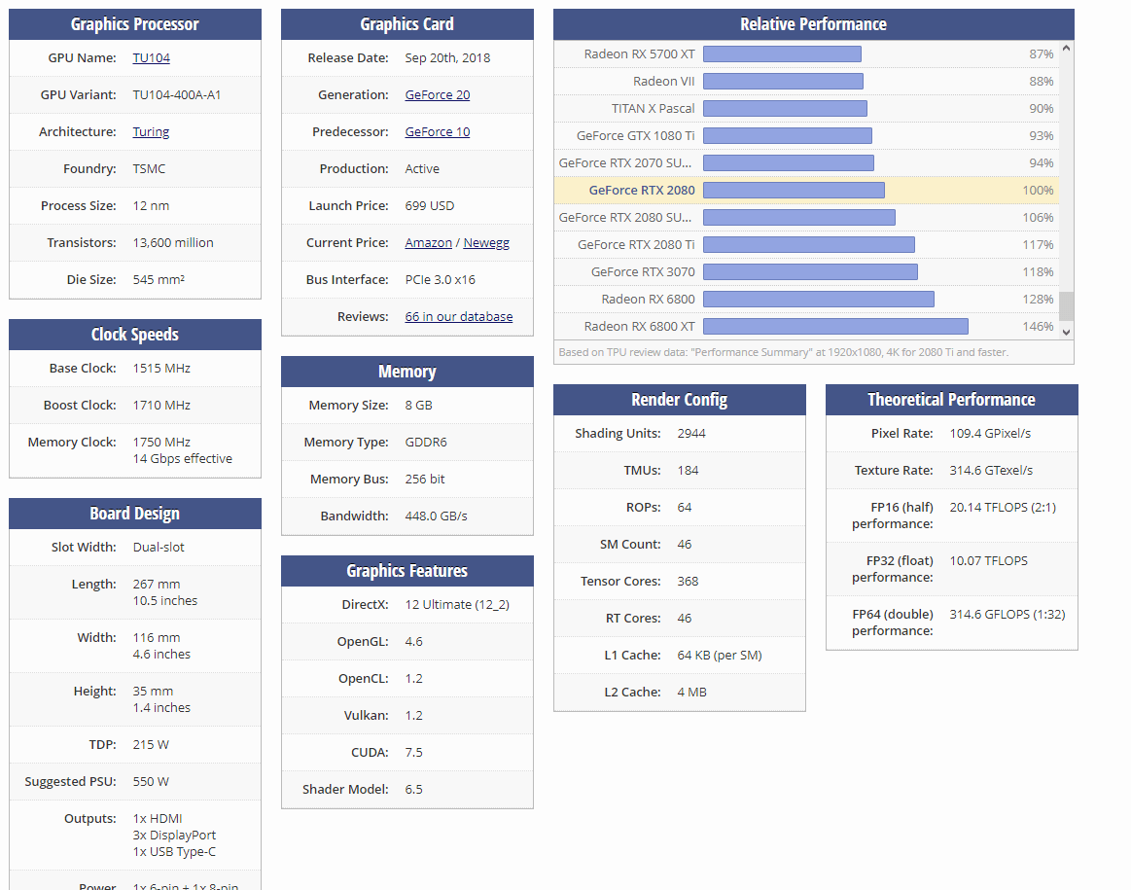Select the GeForce RTX 3070 entry
Viewport: 1131px width, 890px height.
pos(806,272)
